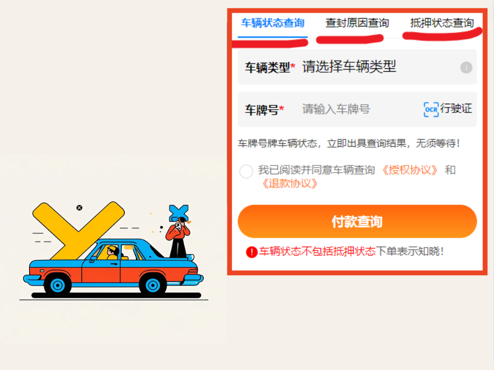Screen dimensions: 494x370
Task: Click the small circled X above the car
Action: (x=79, y=208)
